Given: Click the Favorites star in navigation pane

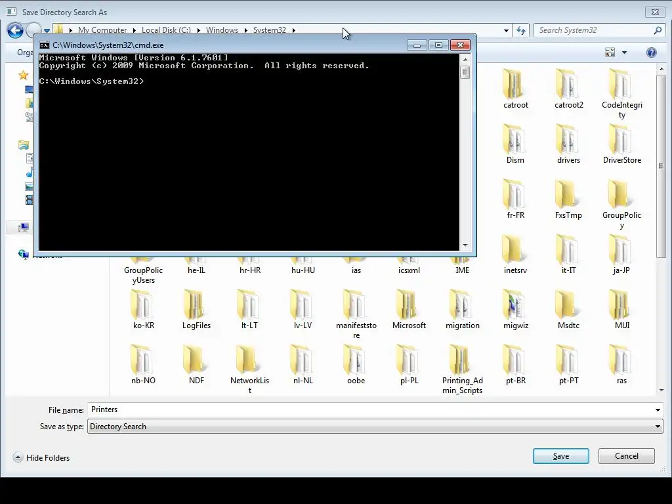Looking at the screenshot, I should 23,75.
